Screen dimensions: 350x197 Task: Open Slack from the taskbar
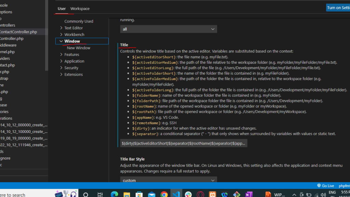(188, 195)
